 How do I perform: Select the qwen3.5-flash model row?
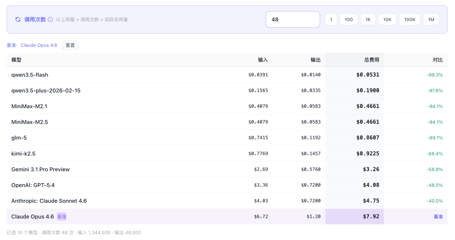point(30,75)
